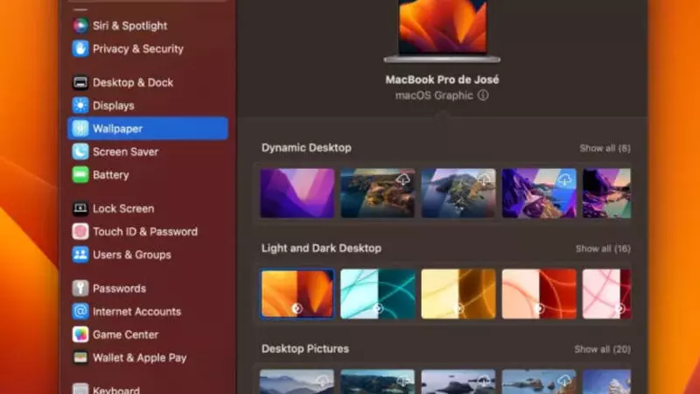This screenshot has width=700, height=394.
Task: Show all 8 Dynamic Desktop wallpapers
Action: [x=605, y=148]
